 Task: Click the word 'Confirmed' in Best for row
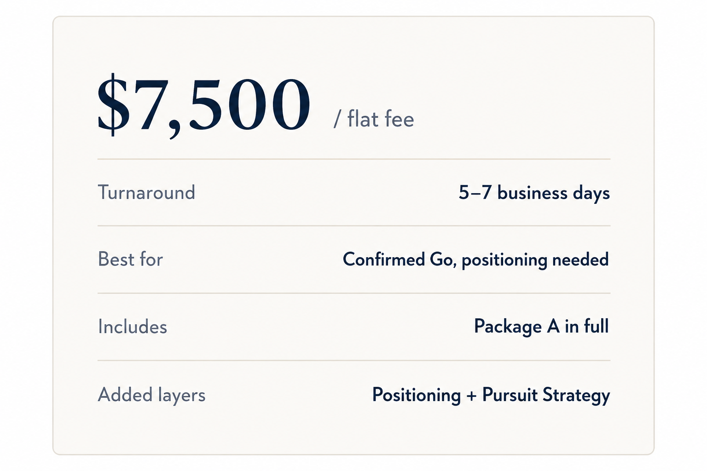coord(384,259)
